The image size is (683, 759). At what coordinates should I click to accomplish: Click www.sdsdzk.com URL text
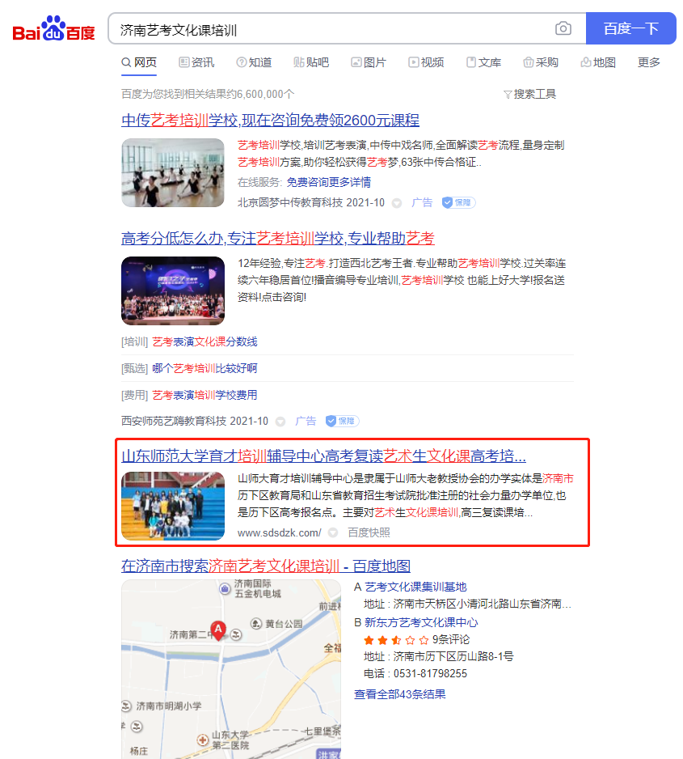pyautogui.click(x=280, y=533)
